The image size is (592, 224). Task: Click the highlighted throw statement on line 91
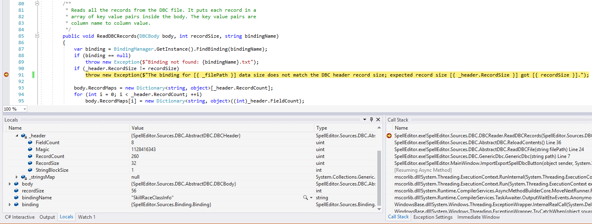337,75
